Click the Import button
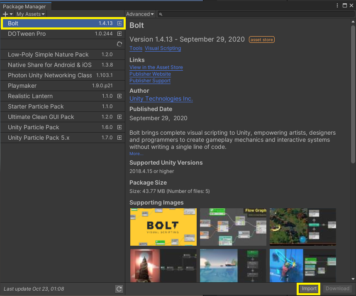 tap(309, 289)
